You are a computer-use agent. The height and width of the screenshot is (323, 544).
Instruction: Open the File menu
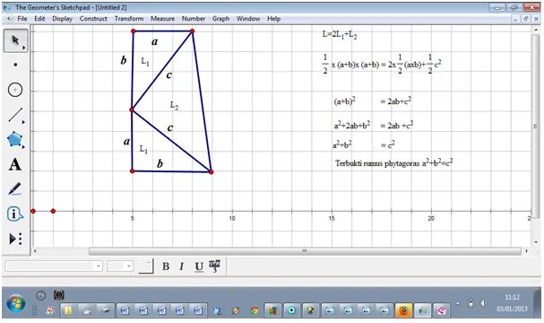tap(22, 19)
